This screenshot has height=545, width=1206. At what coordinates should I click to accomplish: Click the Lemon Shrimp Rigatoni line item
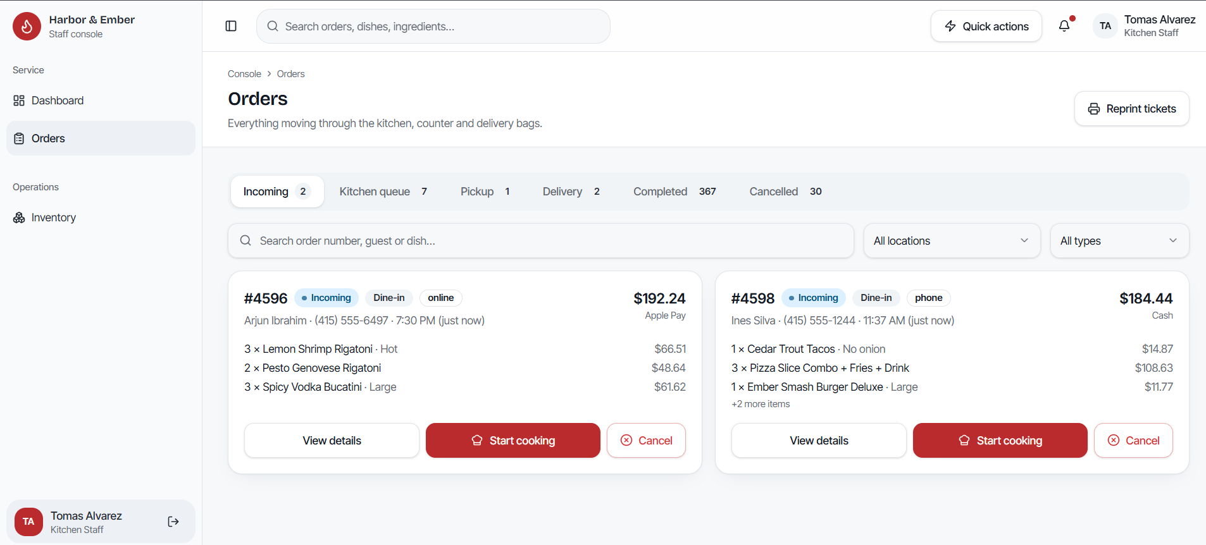pyautogui.click(x=465, y=349)
